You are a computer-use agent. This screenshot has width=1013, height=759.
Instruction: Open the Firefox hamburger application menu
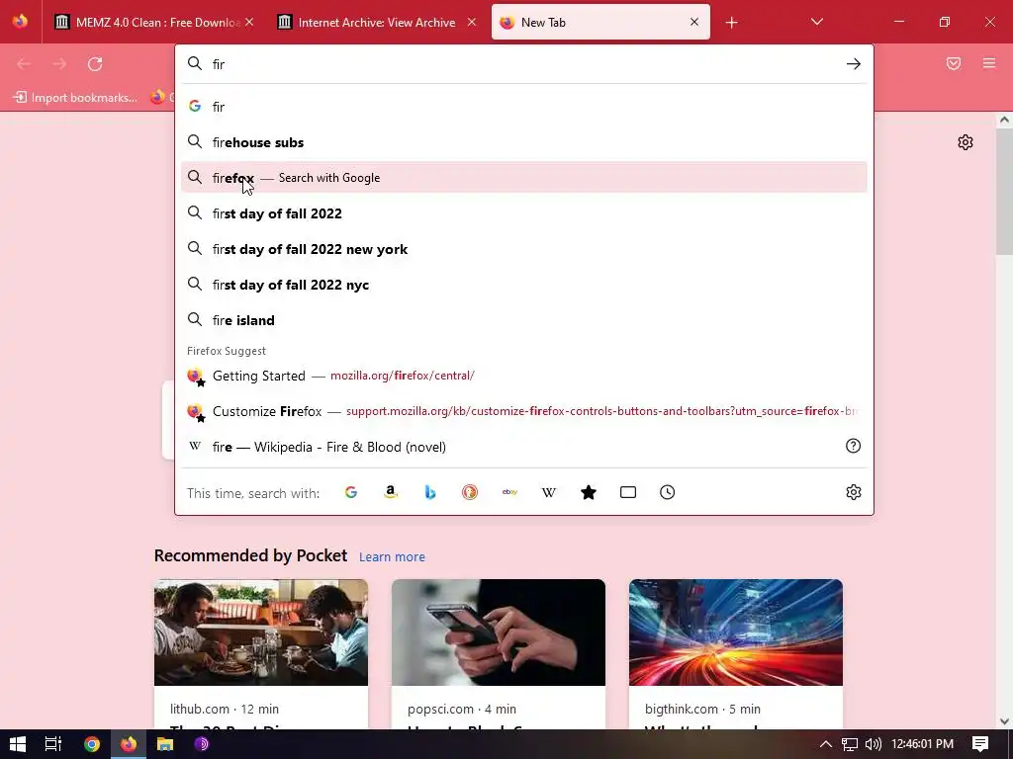[989, 63]
